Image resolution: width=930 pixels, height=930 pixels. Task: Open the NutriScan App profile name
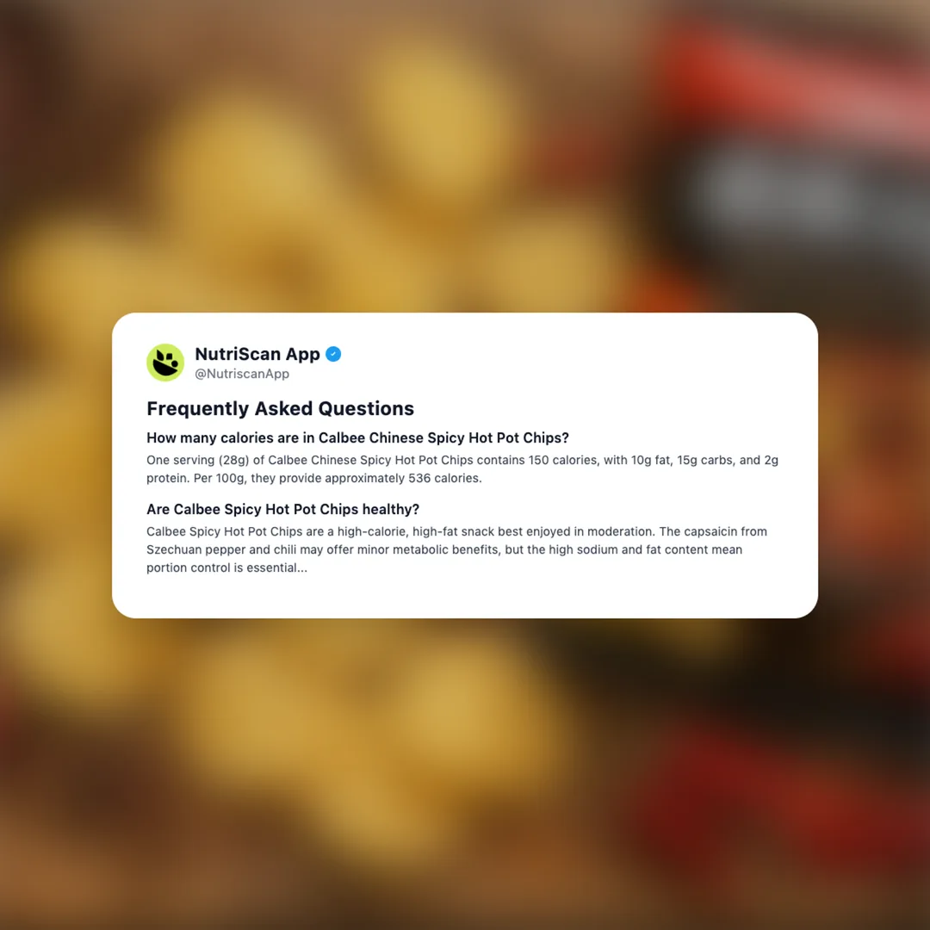point(257,354)
